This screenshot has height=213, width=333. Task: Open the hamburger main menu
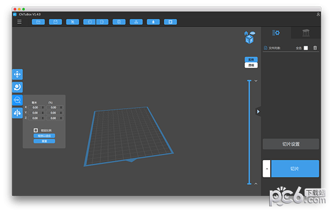pyautogui.click(x=19, y=22)
